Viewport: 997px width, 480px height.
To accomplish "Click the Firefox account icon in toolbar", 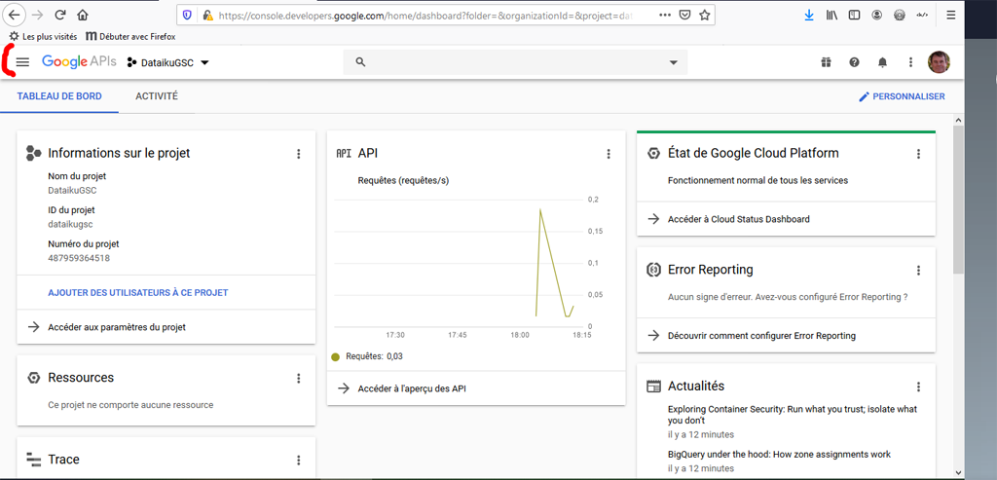I will pyautogui.click(x=877, y=15).
